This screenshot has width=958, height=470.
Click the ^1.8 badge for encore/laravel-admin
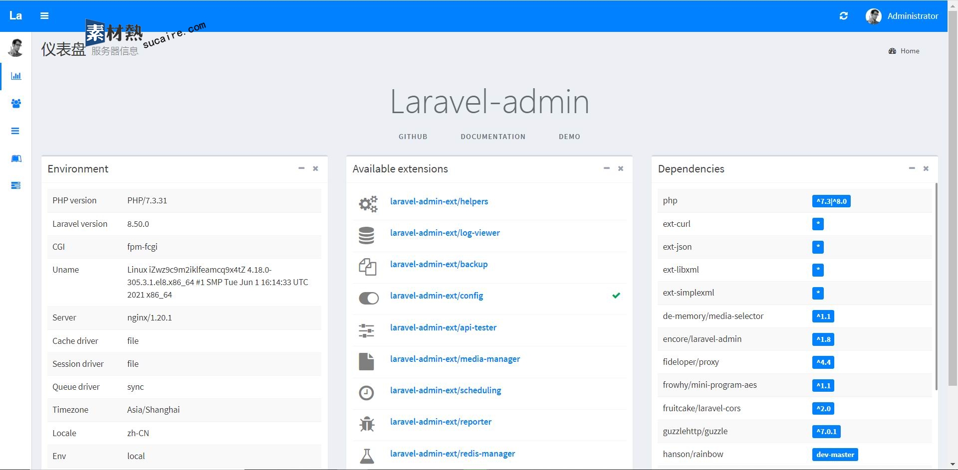coord(823,339)
